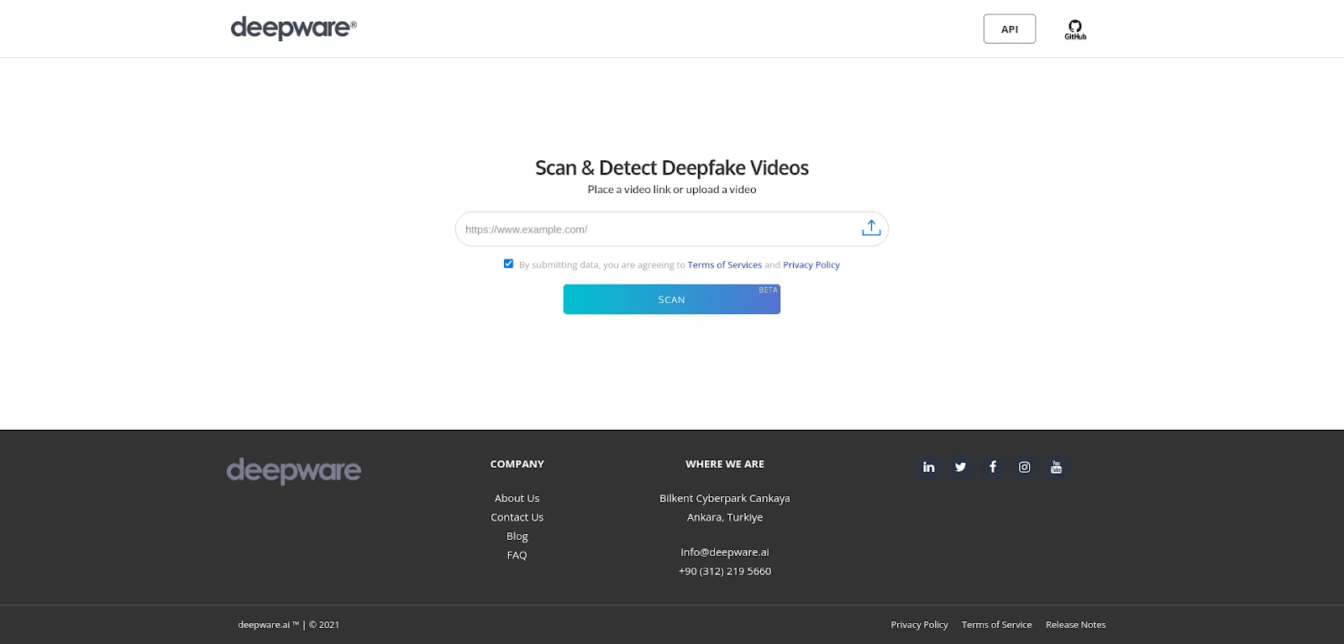The image size is (1344, 644).
Task: Open footer Terms of Service link
Action: point(996,625)
